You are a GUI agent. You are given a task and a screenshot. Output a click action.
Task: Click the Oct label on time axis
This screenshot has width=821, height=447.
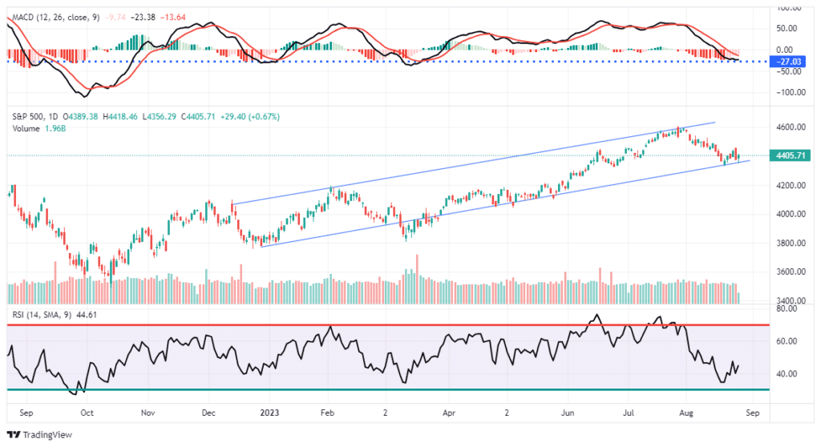pyautogui.click(x=87, y=413)
